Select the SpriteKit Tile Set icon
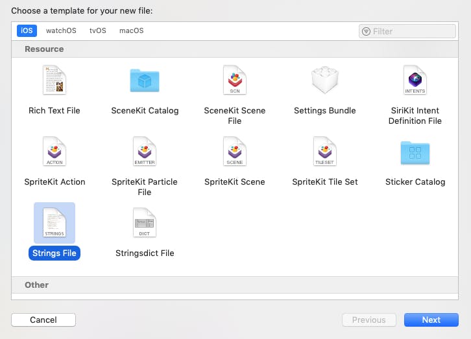Image resolution: width=471 pixels, height=339 pixels. coord(325,151)
